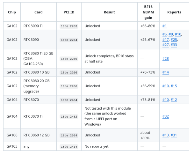Viewport: 194px width, 153px height.
Task: Open report #31 link
Action: 174,135
